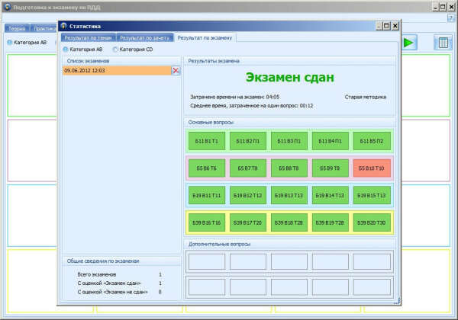Click the С оценкой «Экзамен не сдан» count row
This screenshot has width=458, height=320.
pyautogui.click(x=120, y=292)
